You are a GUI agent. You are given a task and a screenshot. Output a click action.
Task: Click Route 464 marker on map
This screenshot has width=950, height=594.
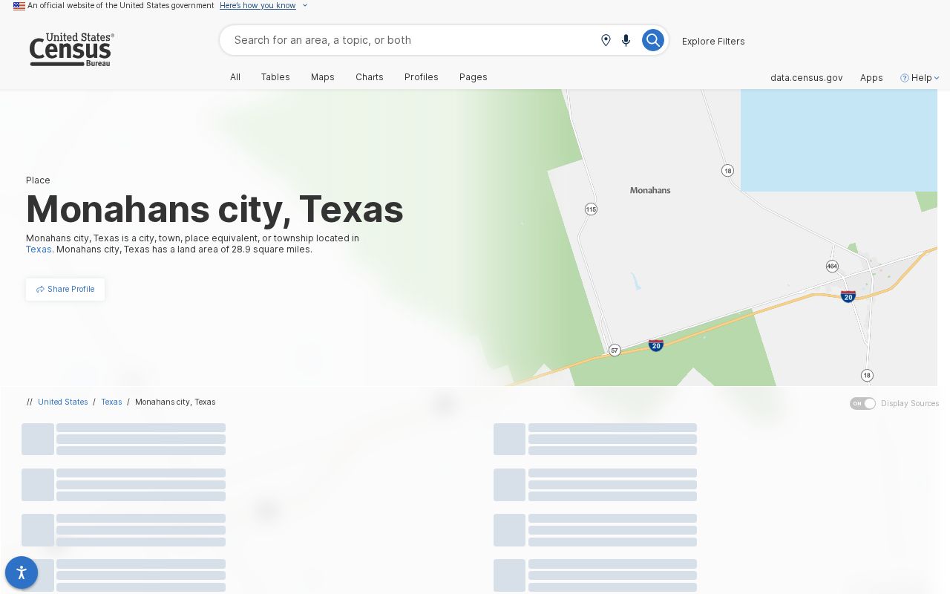point(832,266)
